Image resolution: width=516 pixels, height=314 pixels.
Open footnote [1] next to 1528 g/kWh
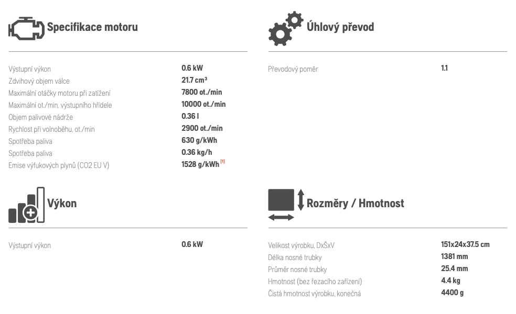coord(223,161)
